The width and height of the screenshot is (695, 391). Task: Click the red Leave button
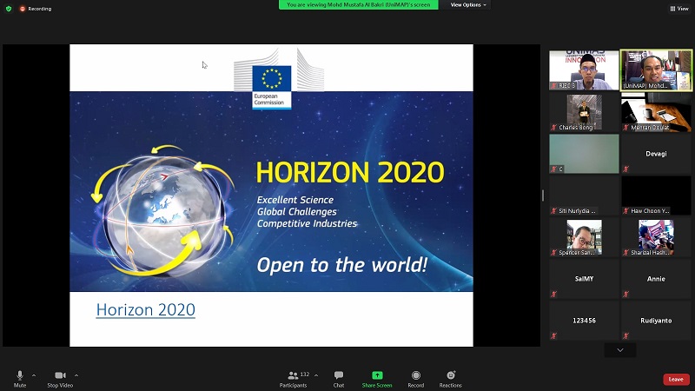[676, 379]
